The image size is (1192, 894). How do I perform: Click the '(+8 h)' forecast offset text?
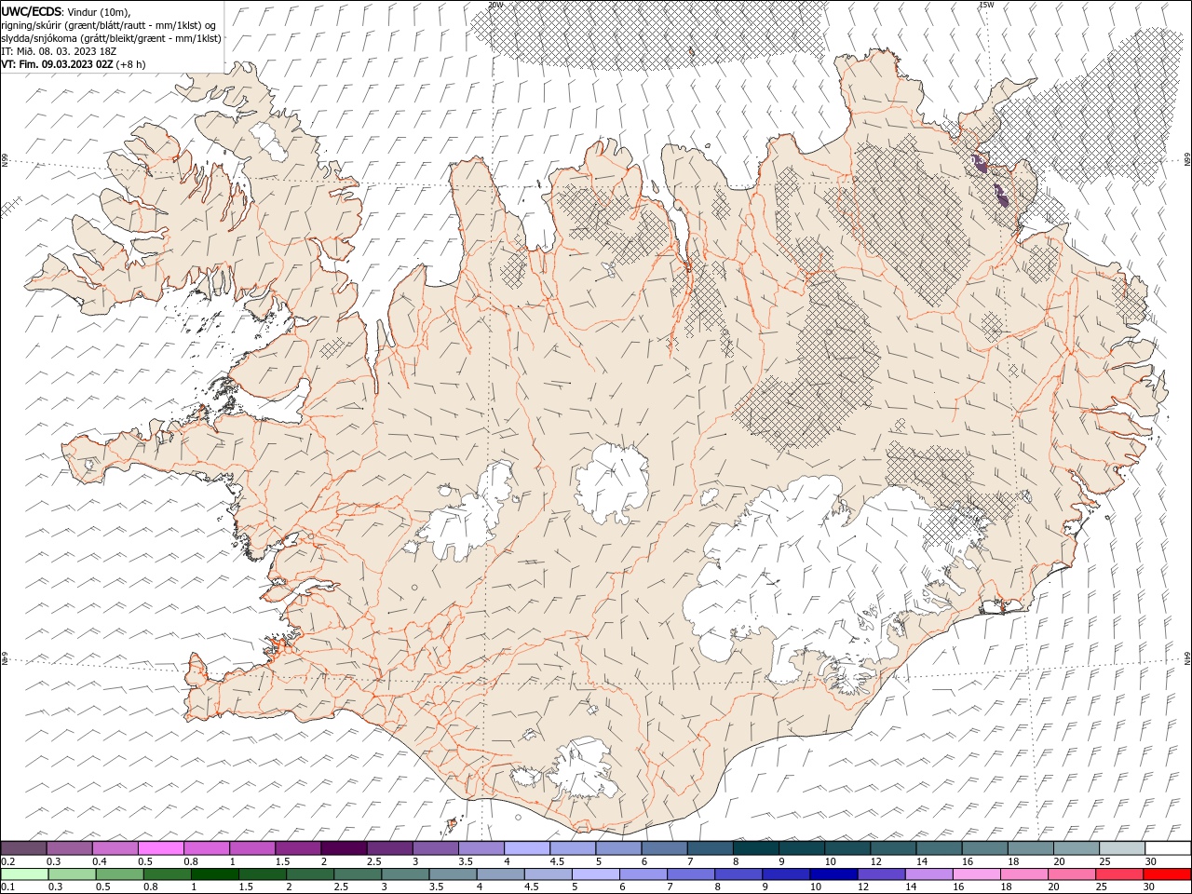pyautogui.click(x=130, y=64)
